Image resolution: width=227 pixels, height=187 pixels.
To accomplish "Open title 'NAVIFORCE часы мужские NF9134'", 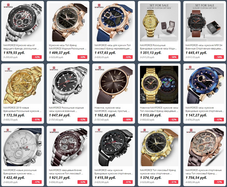I will [x=204, y=47].
